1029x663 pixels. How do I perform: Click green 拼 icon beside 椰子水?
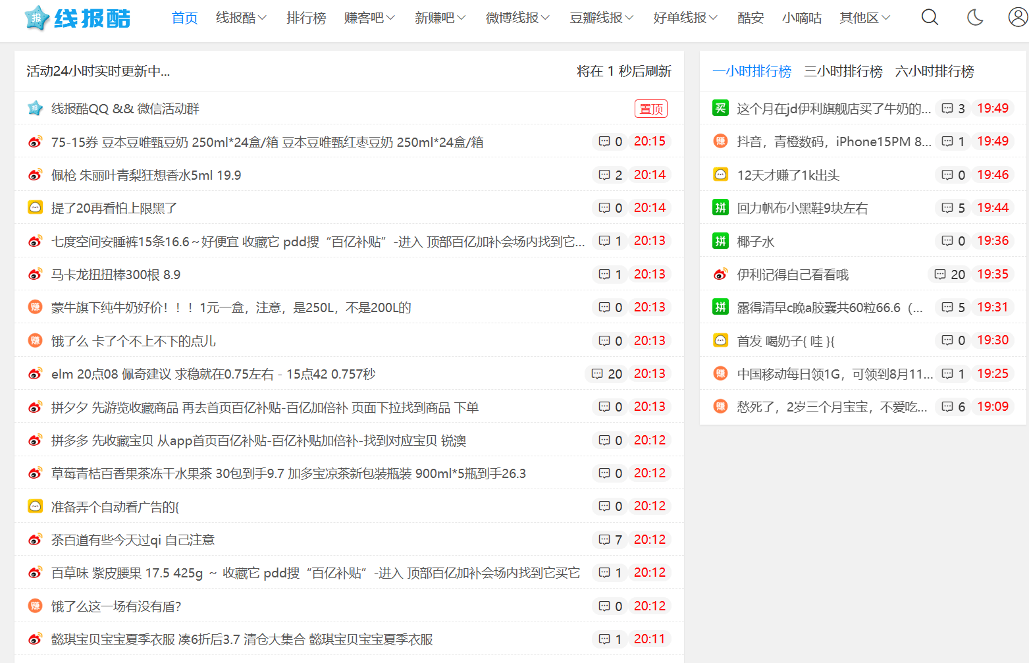click(721, 240)
